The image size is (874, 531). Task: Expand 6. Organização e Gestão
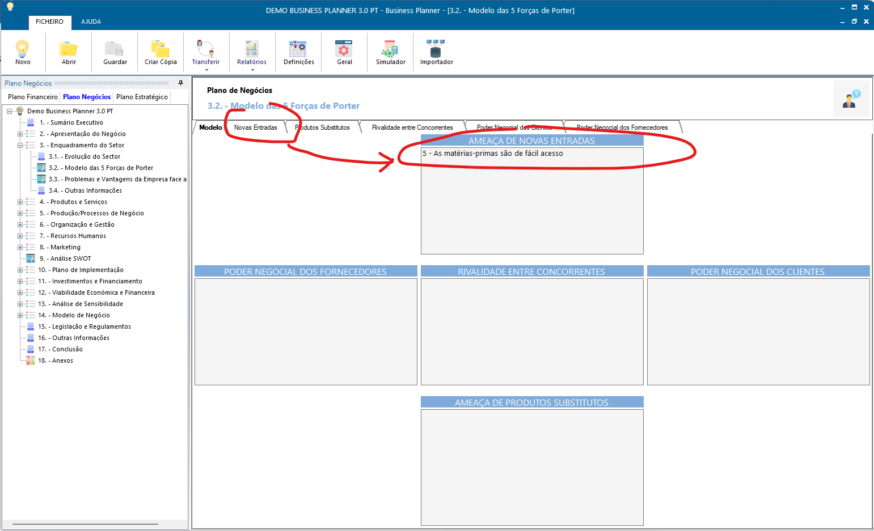(x=20, y=224)
